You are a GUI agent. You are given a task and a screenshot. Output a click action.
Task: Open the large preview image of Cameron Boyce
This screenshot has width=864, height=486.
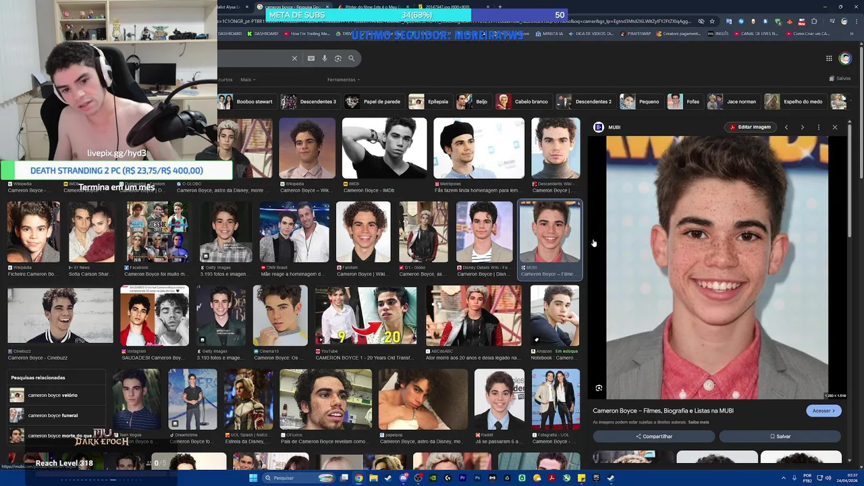coord(717,267)
